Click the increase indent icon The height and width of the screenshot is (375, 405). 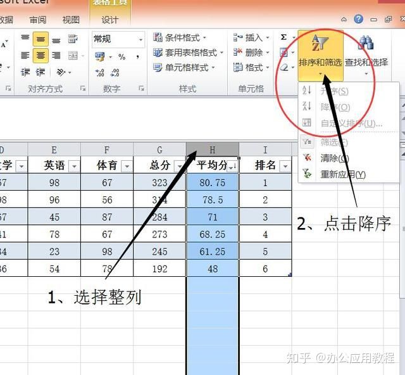[x=40, y=72]
